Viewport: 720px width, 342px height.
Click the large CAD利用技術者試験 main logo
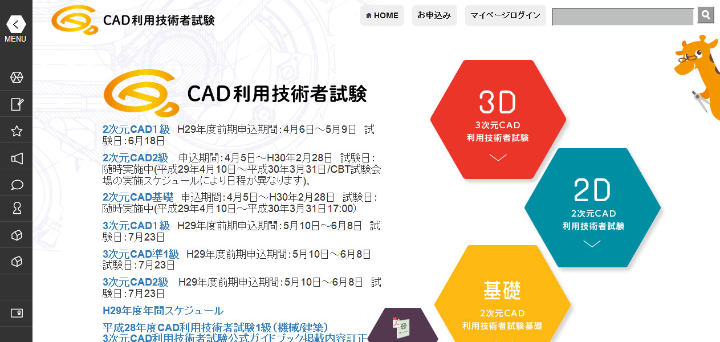pyautogui.click(x=235, y=93)
